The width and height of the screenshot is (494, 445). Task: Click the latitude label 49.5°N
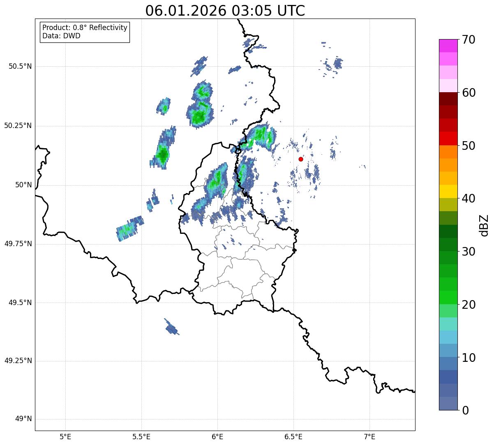click(20, 303)
